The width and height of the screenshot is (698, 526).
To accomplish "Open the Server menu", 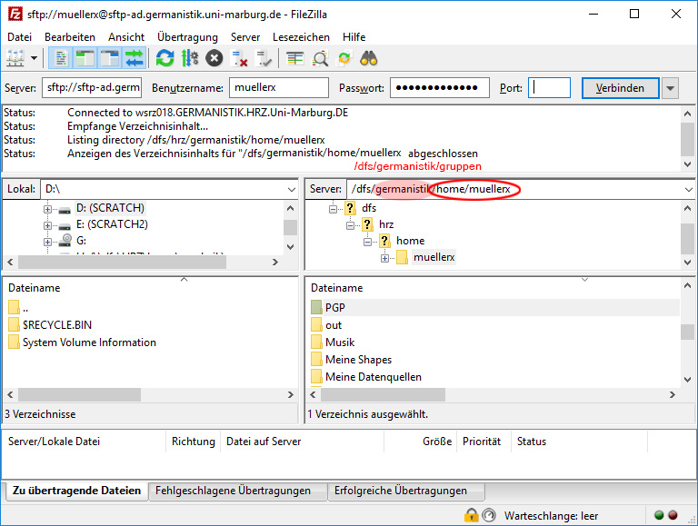I will [245, 37].
